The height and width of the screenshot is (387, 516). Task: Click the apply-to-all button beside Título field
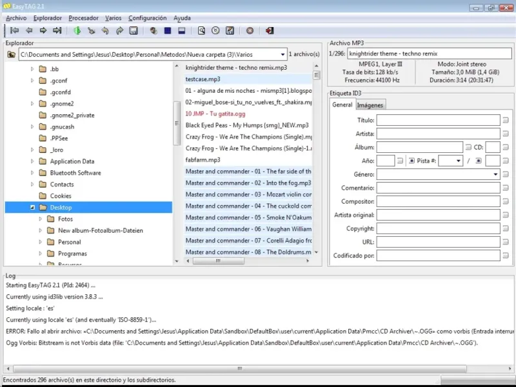coord(506,121)
